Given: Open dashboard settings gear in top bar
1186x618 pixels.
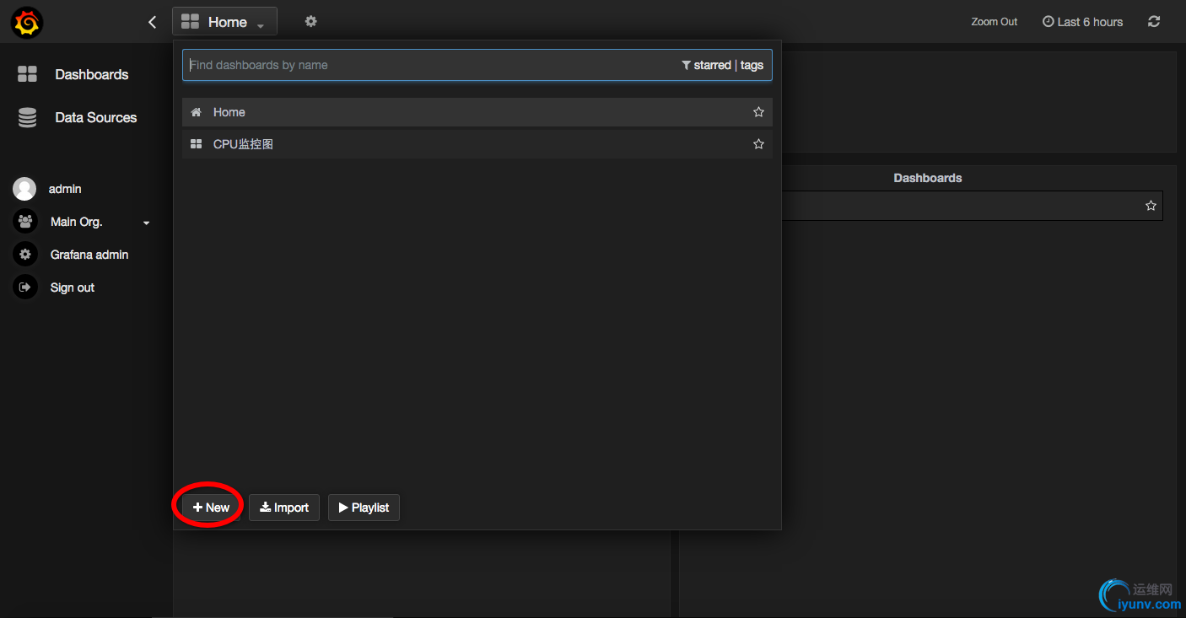Looking at the screenshot, I should pos(310,21).
